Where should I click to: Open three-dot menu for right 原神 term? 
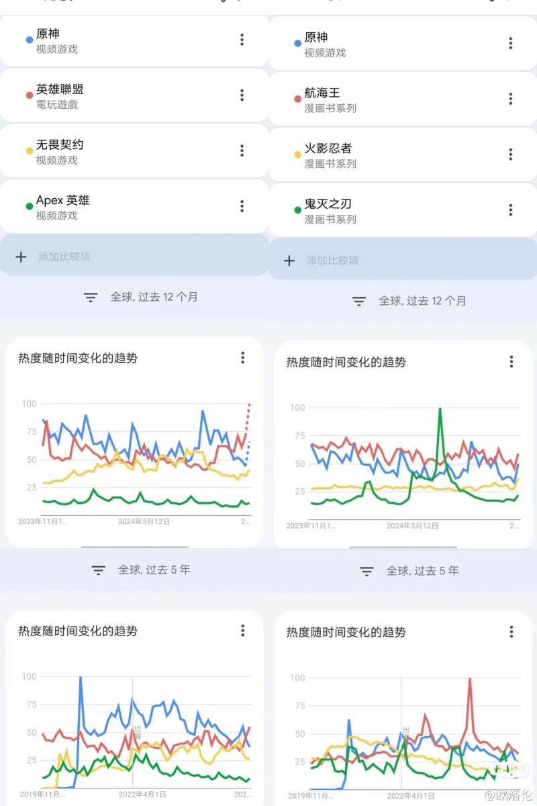pyautogui.click(x=511, y=44)
